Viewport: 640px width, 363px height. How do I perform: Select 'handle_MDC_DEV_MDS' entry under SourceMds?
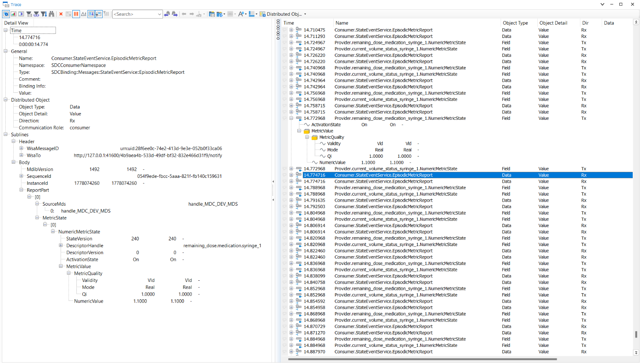coord(86,211)
